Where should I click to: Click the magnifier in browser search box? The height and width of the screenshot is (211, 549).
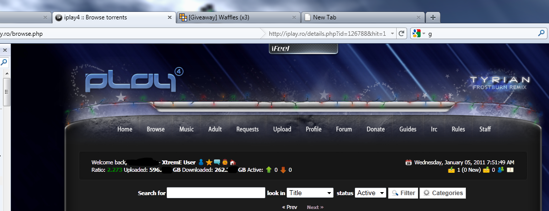pos(542,34)
